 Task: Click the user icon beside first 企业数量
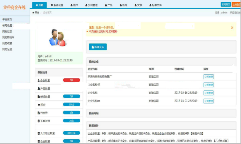click(39, 81)
